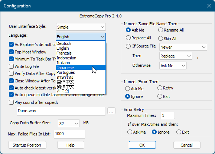Select the Korean 한국의 language option
The height and width of the screenshot is (154, 215).
click(81, 91)
